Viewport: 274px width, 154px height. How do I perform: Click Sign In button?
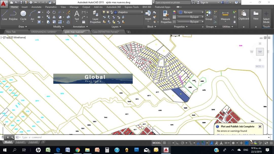click(203, 3)
